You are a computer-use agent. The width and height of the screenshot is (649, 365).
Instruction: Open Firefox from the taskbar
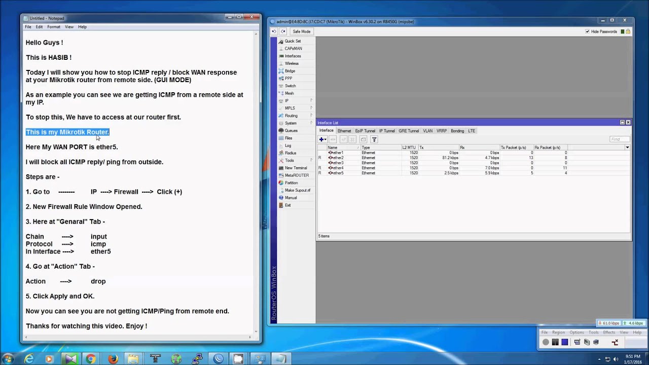coord(113,359)
